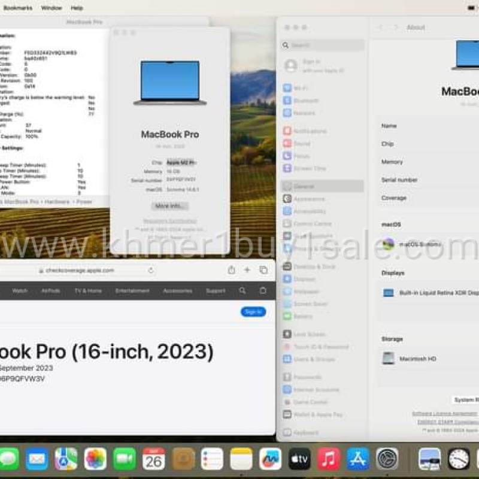The width and height of the screenshot is (479, 479).
Task: Select Network in System Settings sidebar
Action: coord(322,113)
